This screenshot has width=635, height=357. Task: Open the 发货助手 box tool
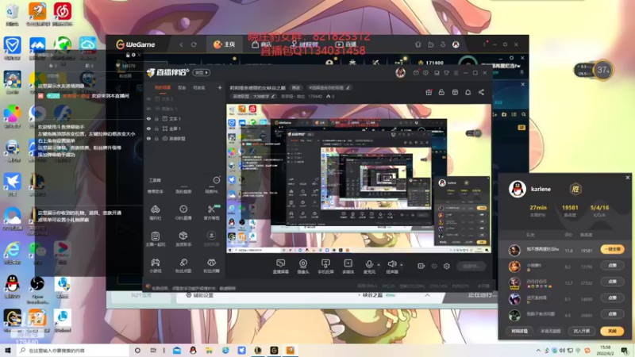[183, 239]
